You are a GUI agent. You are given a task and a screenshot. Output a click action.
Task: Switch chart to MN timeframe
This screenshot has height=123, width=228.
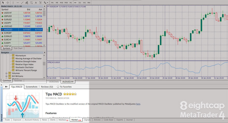coord(89,3)
